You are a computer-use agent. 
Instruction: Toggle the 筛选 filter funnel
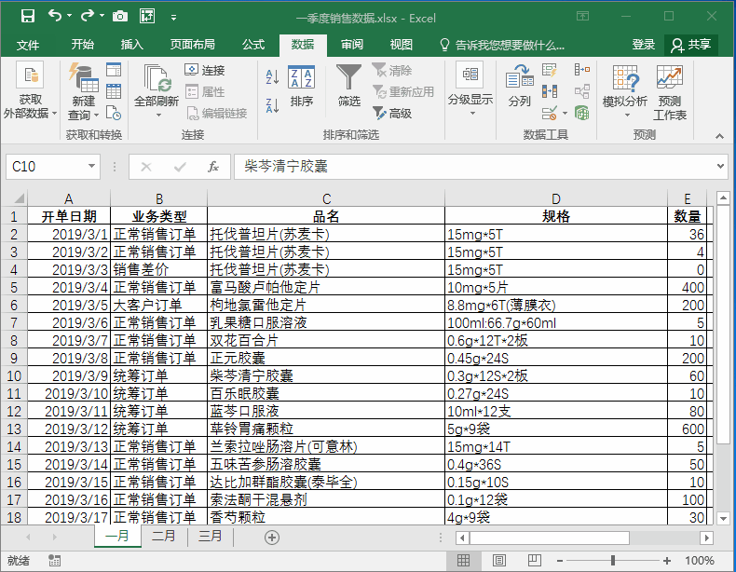pos(348,86)
